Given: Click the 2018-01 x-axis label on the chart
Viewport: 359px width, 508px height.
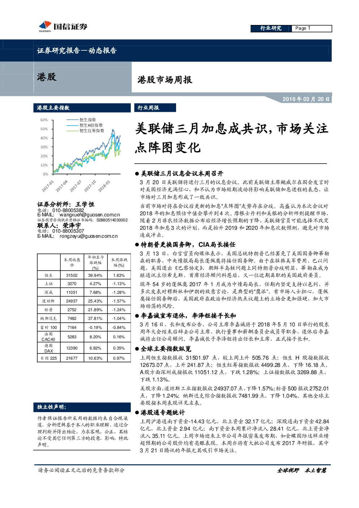Looking at the screenshot, I should [x=104, y=186].
